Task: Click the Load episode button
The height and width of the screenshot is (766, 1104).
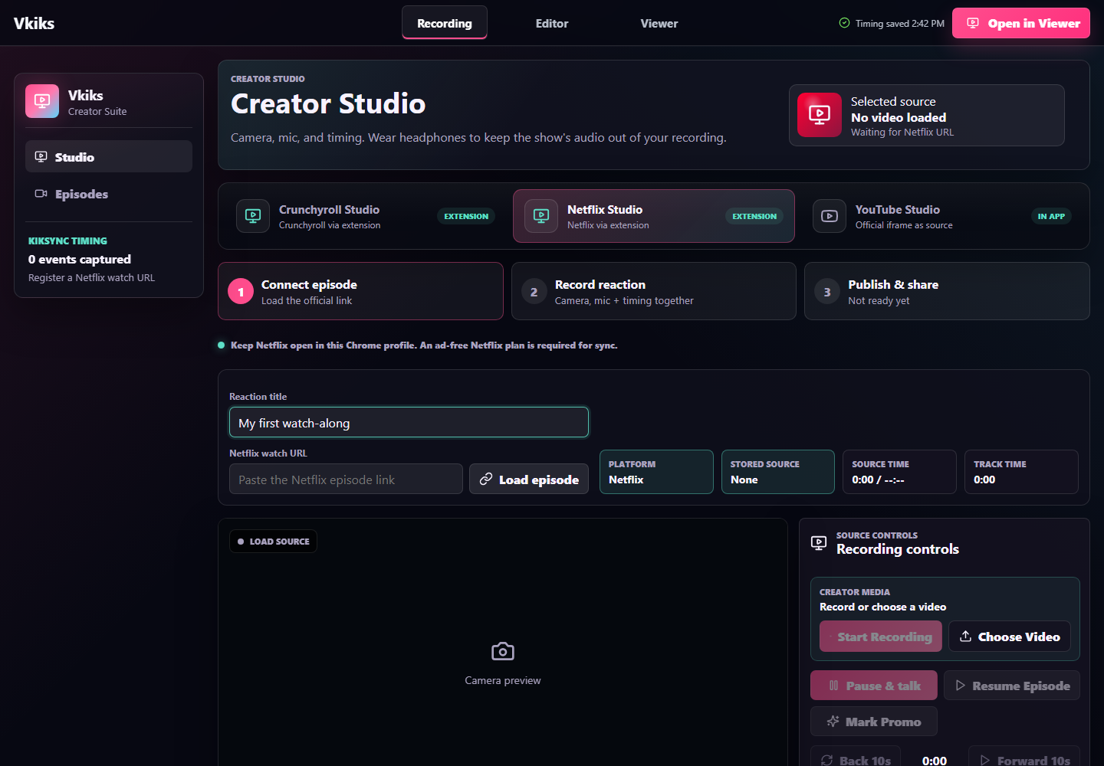Action: click(x=529, y=479)
